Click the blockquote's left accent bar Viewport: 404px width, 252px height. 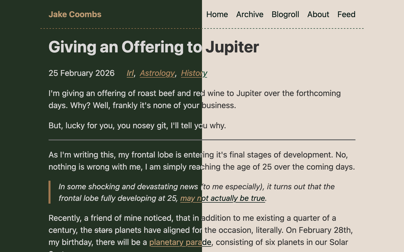click(x=49, y=192)
